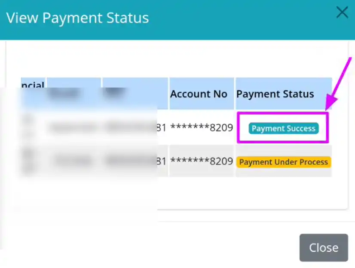Image resolution: width=355 pixels, height=268 pixels.
Task: Click second row value ending in 81
Action: (x=162, y=161)
